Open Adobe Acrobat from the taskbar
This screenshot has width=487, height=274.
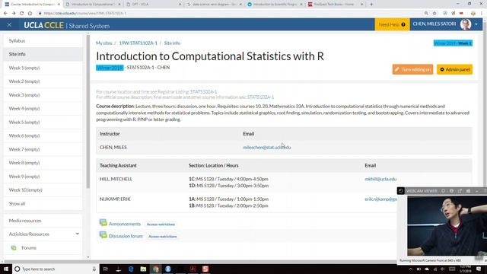point(193,269)
